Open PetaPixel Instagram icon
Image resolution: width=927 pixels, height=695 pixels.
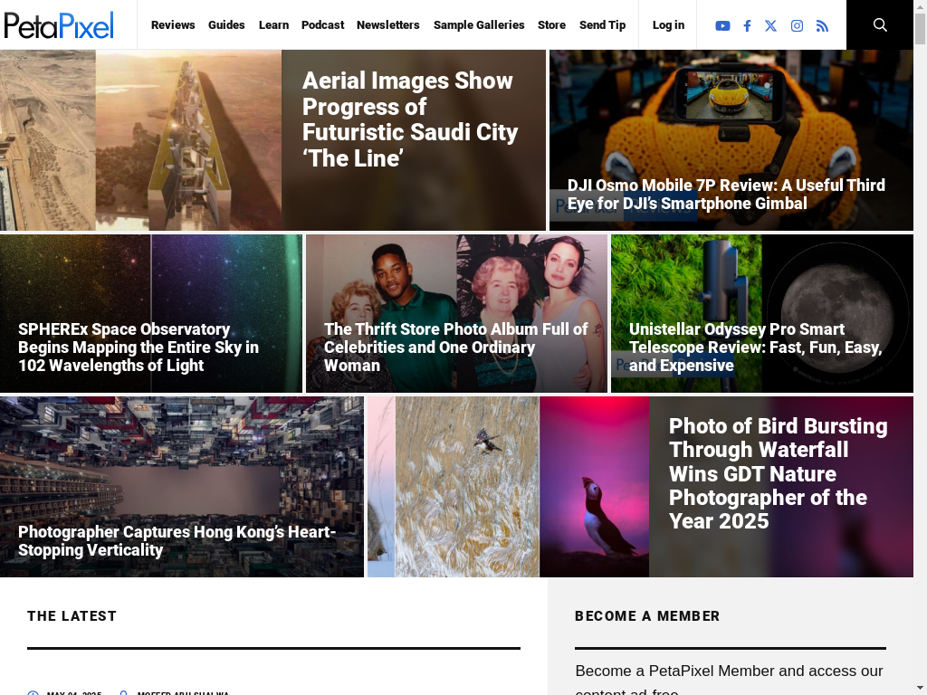point(797,25)
